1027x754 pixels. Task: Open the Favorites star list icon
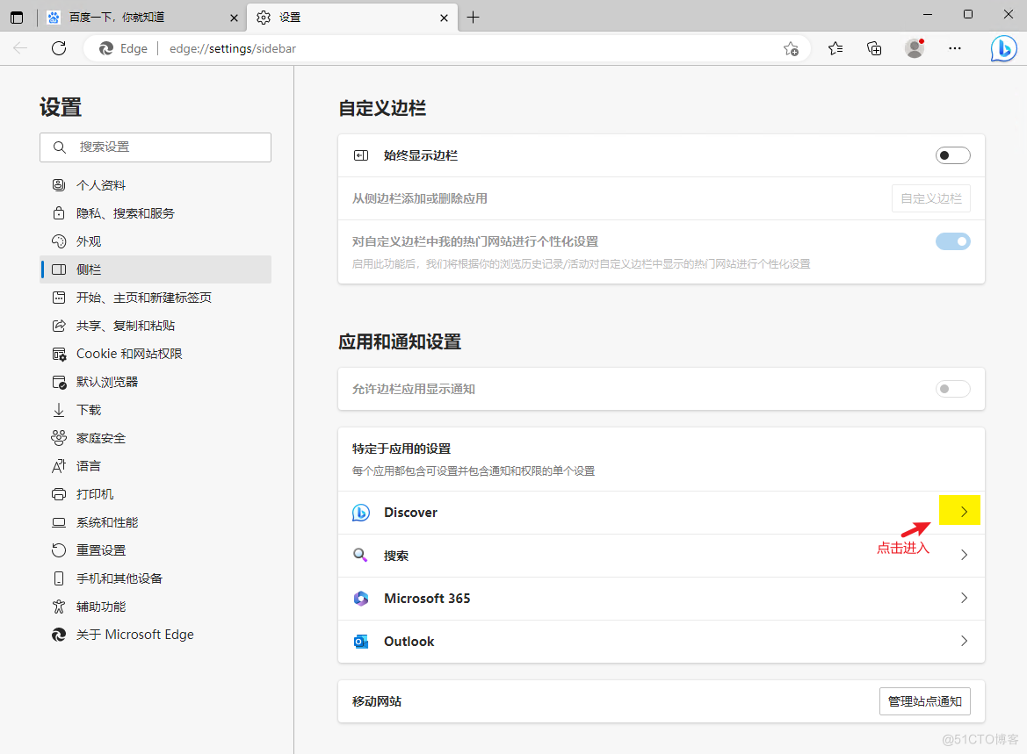(x=835, y=48)
